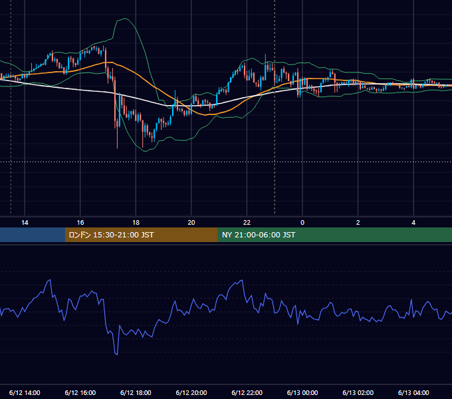Image resolution: width=452 pixels, height=399 pixels.
Task: Click the blue session bar before ロンドン
Action: point(33,235)
